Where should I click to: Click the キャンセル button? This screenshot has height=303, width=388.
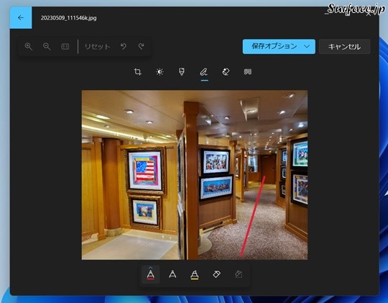click(344, 47)
